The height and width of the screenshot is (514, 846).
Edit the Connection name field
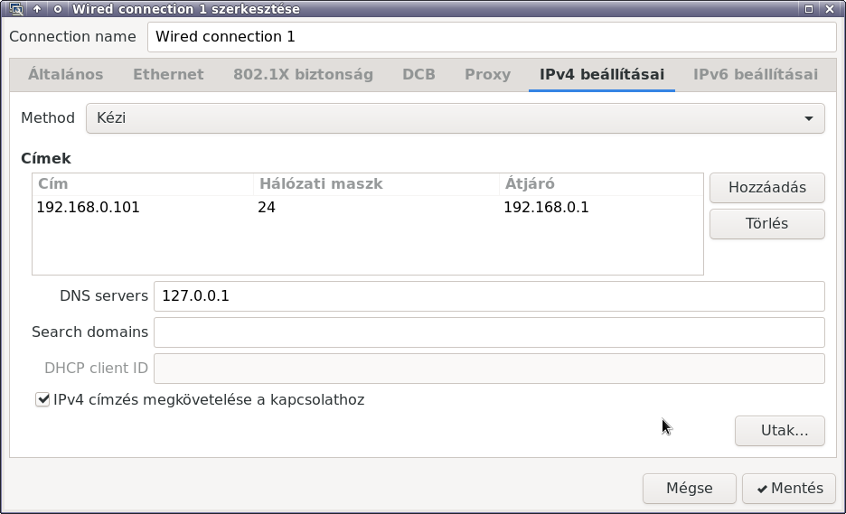click(492, 37)
